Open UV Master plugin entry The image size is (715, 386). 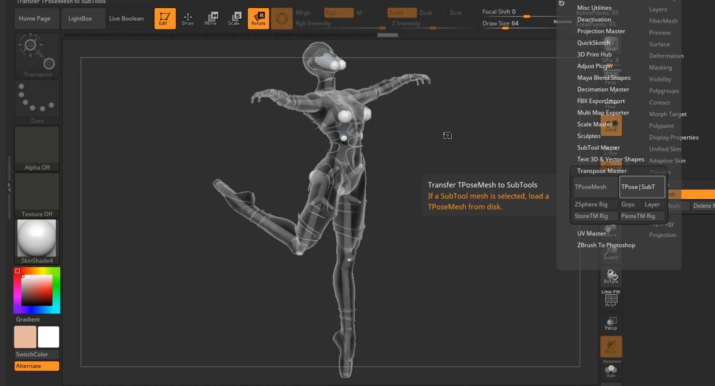click(x=591, y=234)
